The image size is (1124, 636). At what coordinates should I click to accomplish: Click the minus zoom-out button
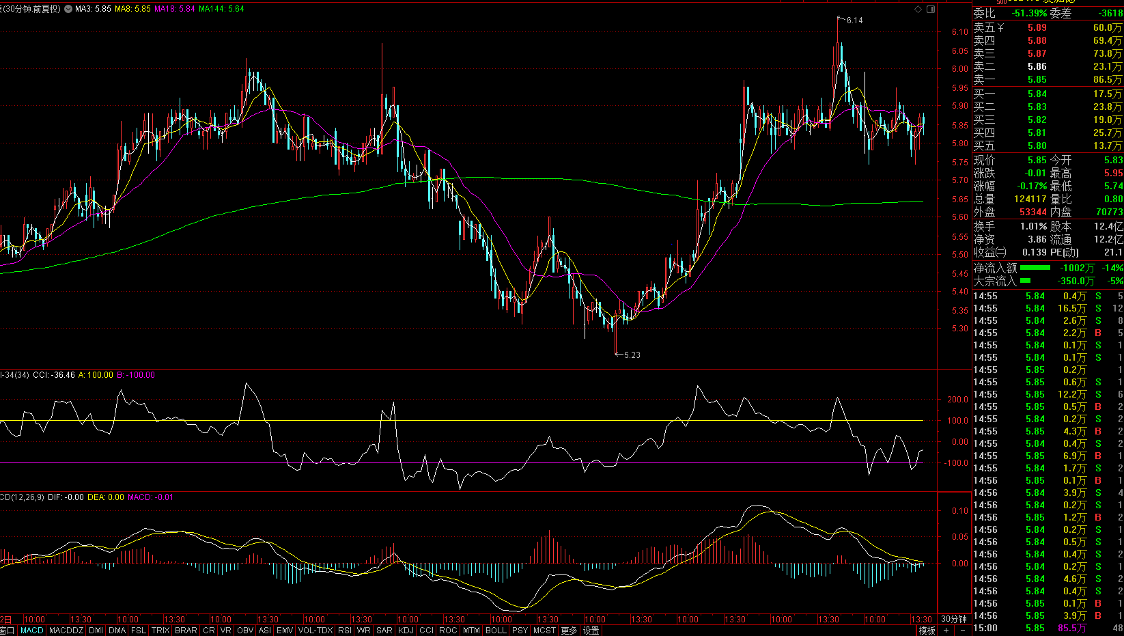[x=963, y=631]
